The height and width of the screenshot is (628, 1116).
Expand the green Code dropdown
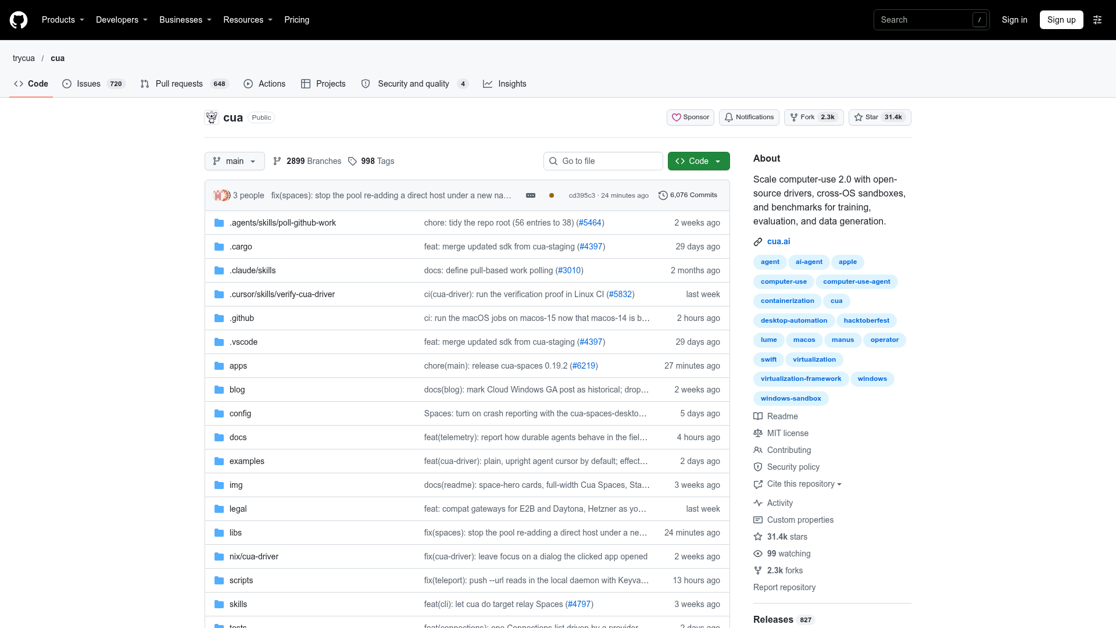[699, 161]
